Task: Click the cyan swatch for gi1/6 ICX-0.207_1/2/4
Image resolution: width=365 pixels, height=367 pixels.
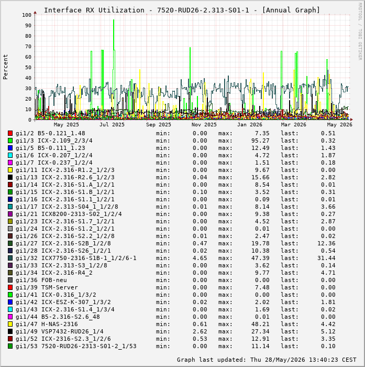Action: pyautogui.click(x=10, y=155)
